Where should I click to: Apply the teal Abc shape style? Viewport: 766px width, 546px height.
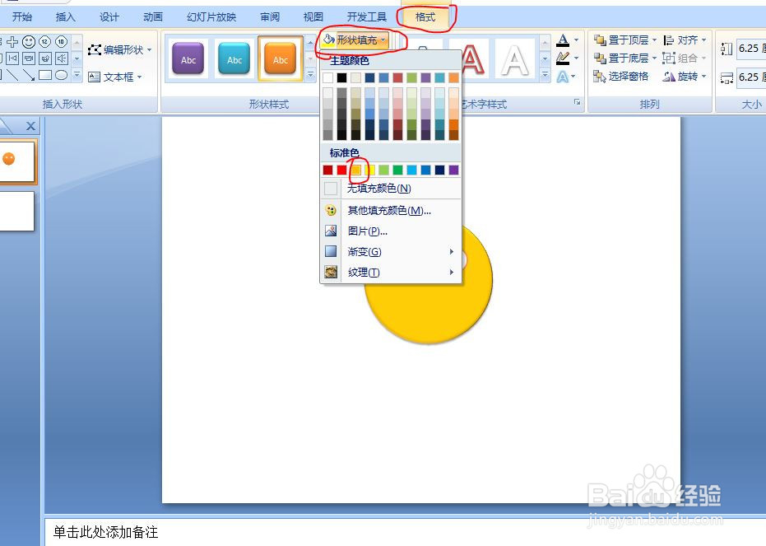[234, 58]
